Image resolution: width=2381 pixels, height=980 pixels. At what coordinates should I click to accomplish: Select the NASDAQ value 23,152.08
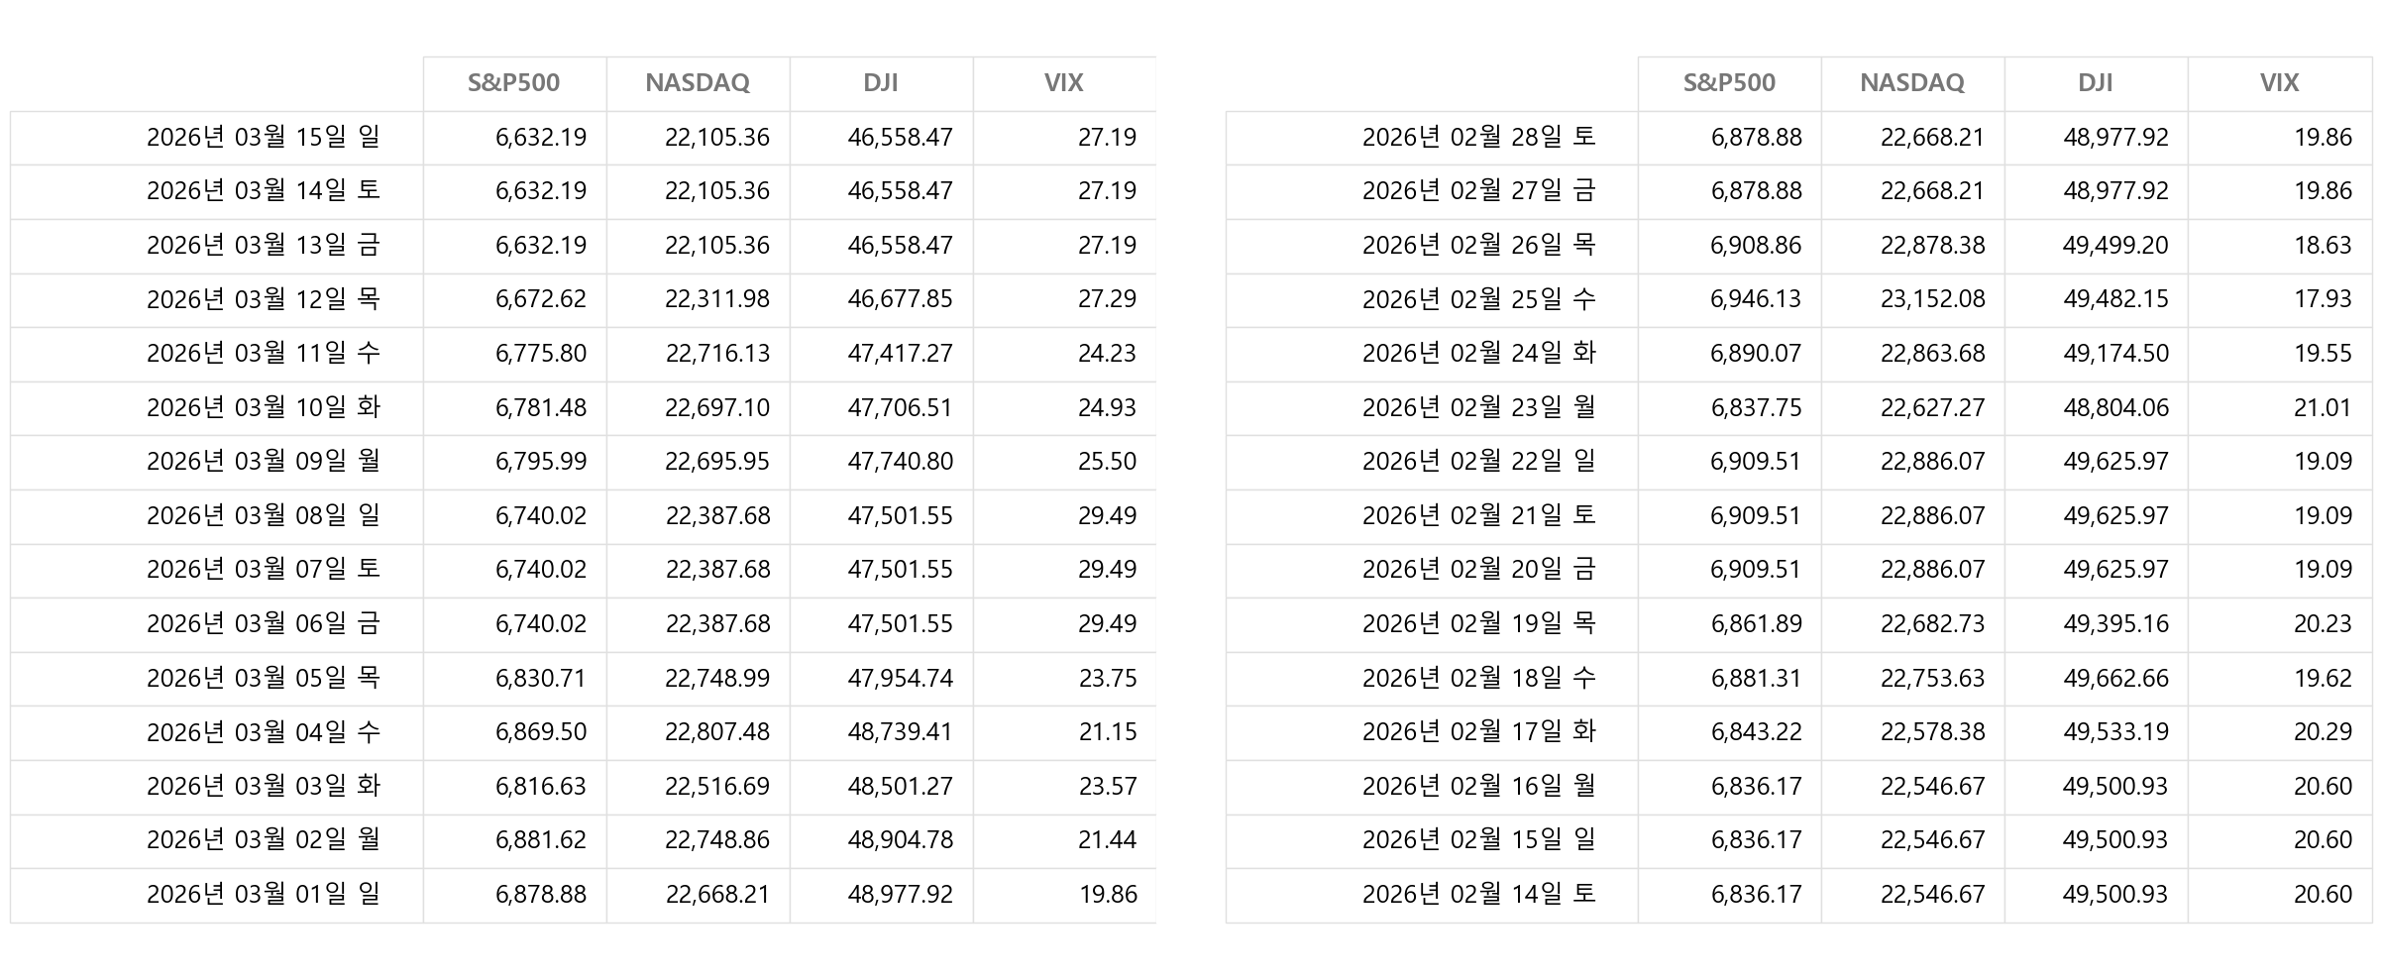click(x=1932, y=299)
